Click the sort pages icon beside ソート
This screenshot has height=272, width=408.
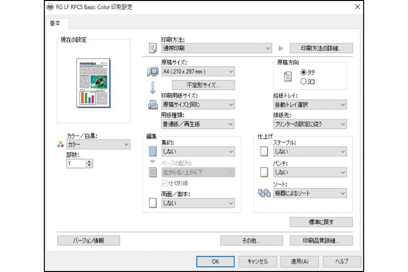(264, 193)
